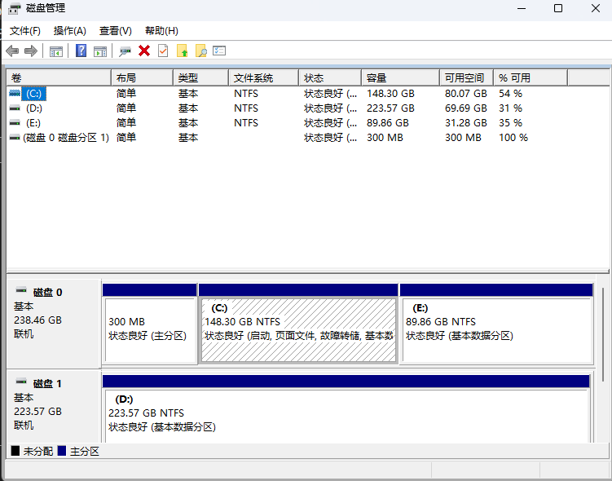Viewport: 612px width, 481px height.
Task: Click the Back arrow toolbar icon
Action: point(12,51)
